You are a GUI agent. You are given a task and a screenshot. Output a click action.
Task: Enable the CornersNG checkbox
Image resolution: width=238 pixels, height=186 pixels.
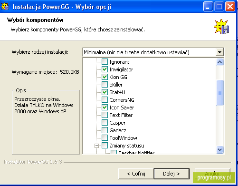(105, 100)
